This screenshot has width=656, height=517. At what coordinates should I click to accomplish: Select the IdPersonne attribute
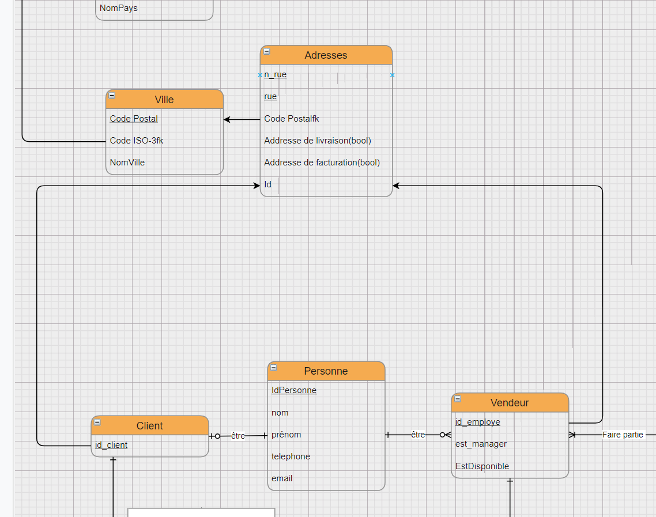pos(326,390)
